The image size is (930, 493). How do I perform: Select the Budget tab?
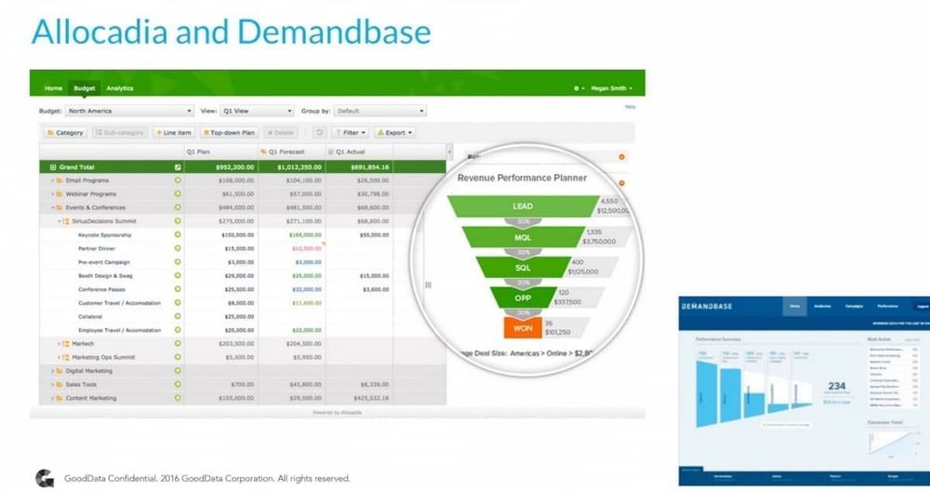[85, 88]
